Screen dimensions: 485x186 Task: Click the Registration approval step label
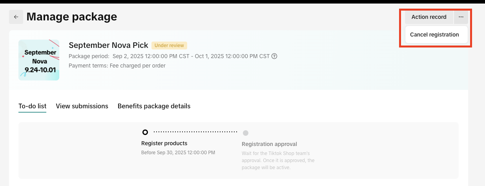(269, 144)
